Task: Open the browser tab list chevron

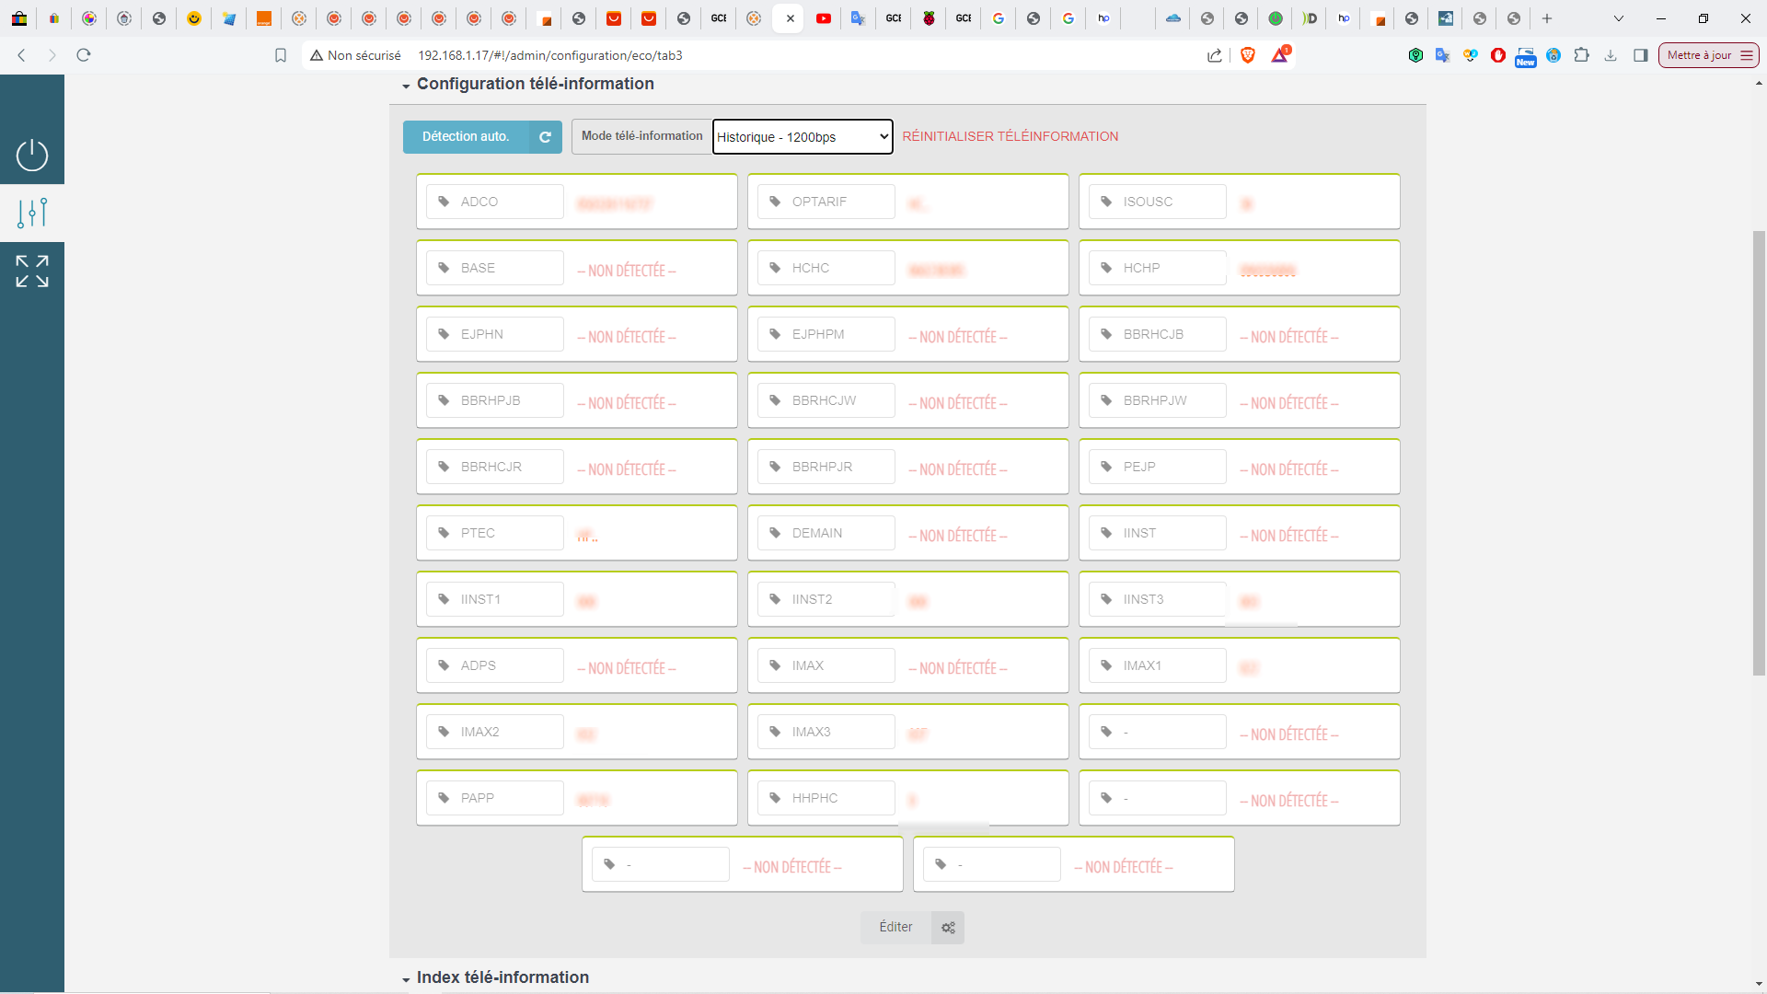Action: (1618, 18)
